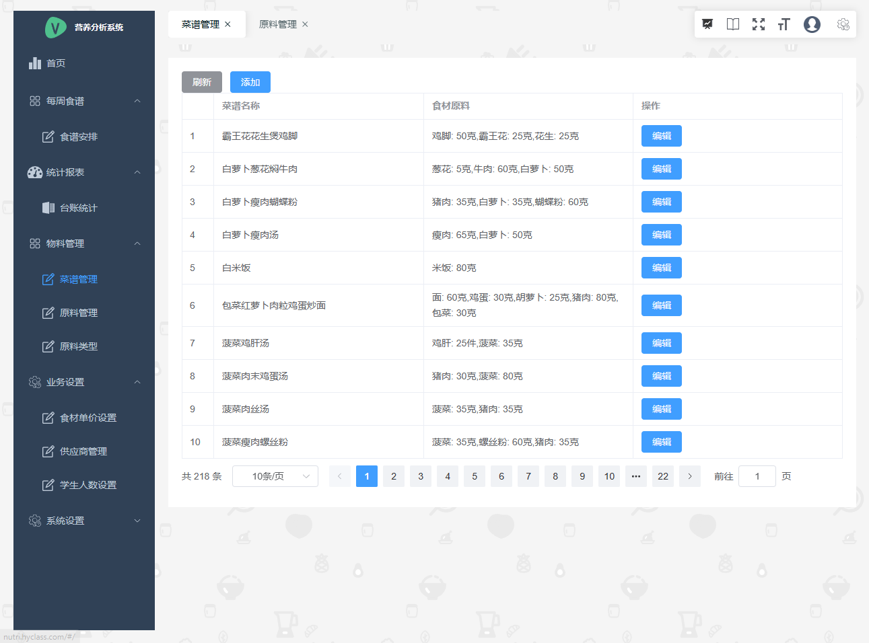Screen dimensions: 869x643
Task: Switch to the 原料管理 tab
Action: 277,24
